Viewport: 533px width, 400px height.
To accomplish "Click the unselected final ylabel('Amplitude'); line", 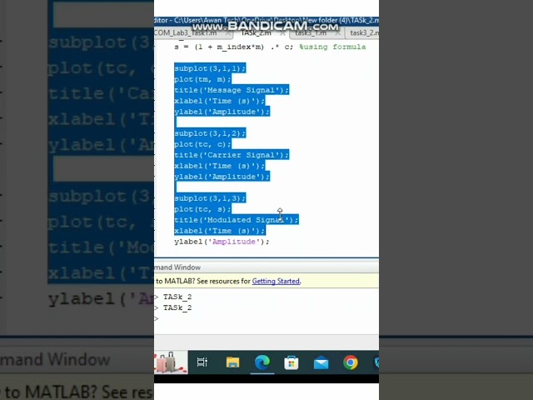I will point(222,242).
